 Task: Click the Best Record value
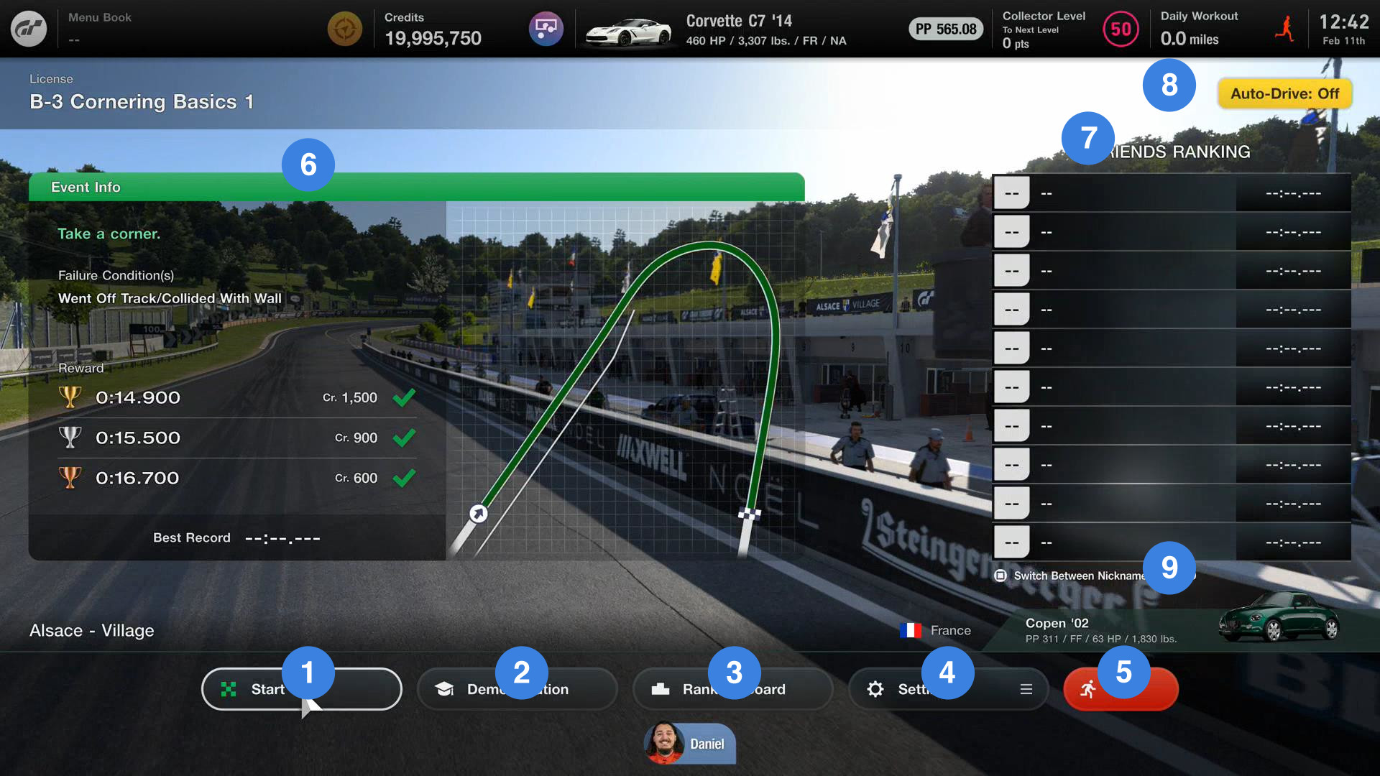click(282, 538)
